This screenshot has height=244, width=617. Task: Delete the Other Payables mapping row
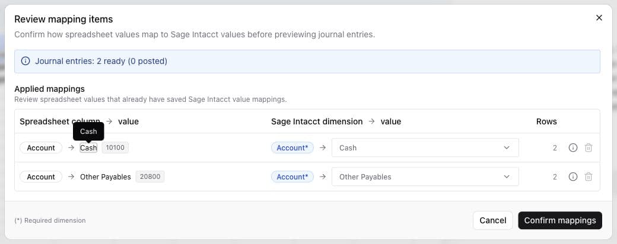click(589, 177)
